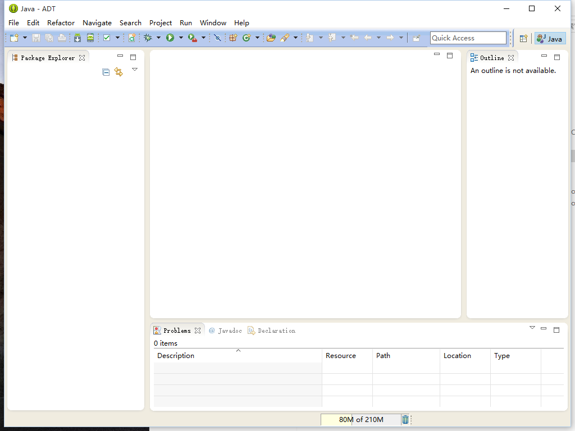Toggle the Skip All Breakpoints button
The height and width of the screenshot is (431, 575).
(x=217, y=38)
